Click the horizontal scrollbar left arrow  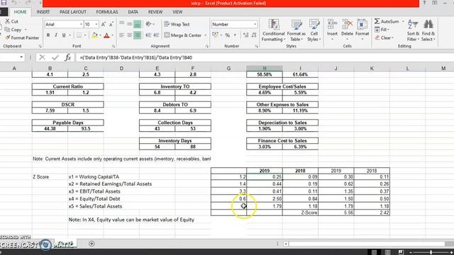pos(286,244)
